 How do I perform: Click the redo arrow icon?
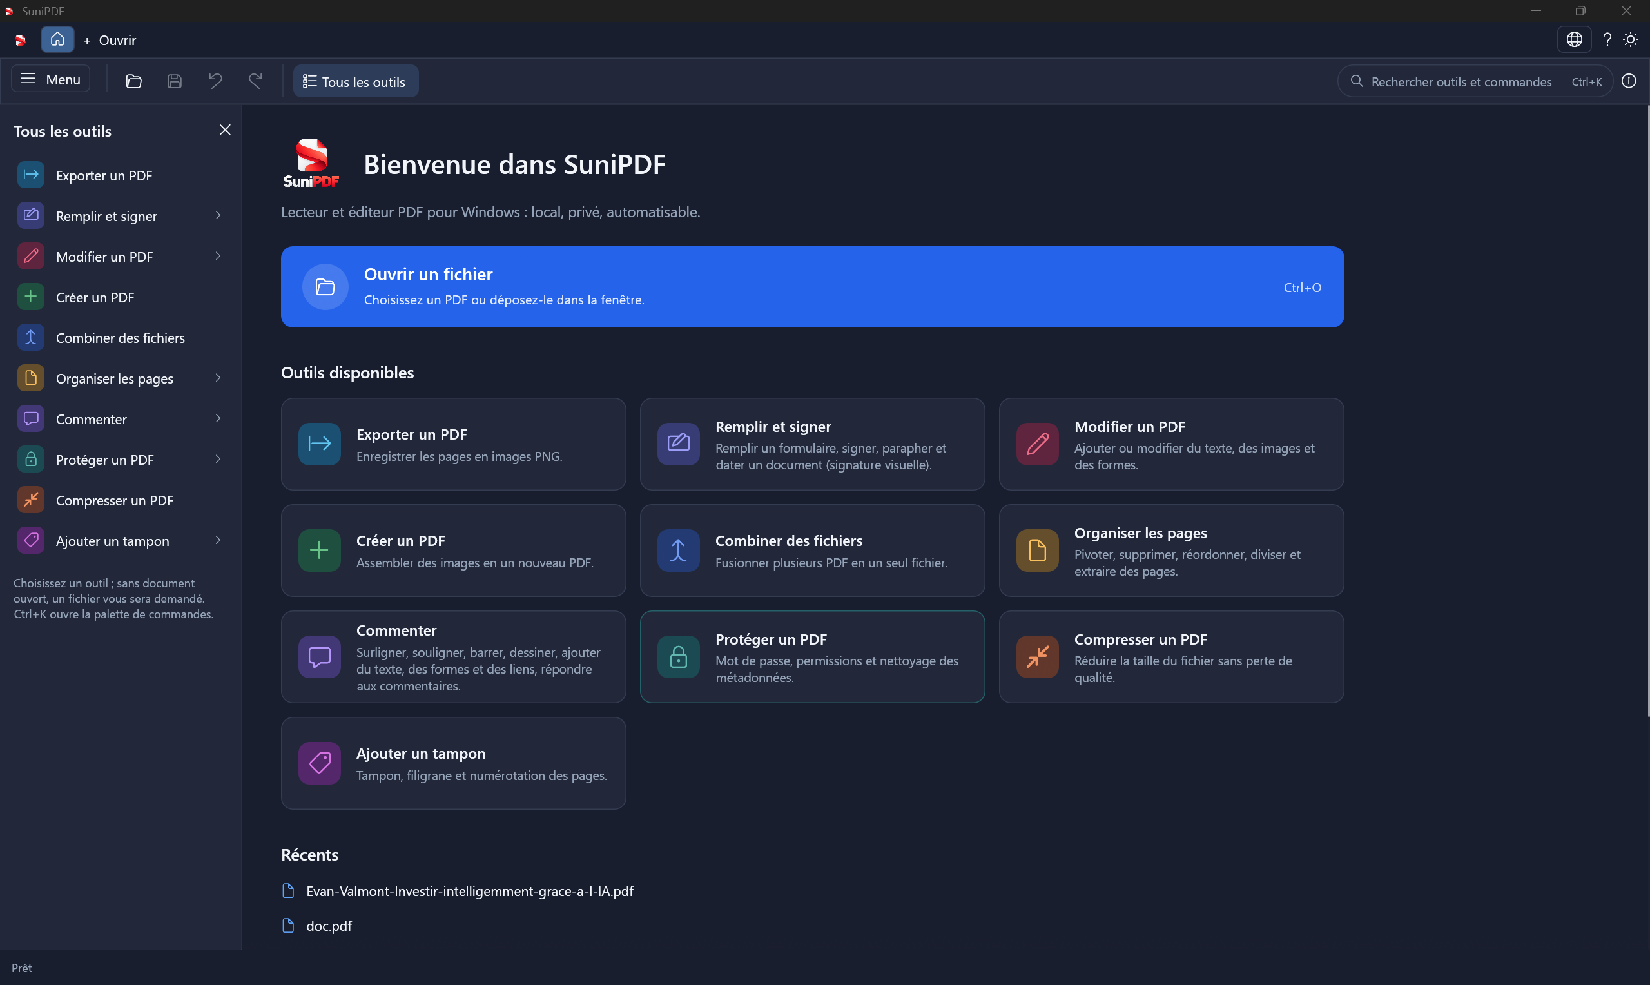[255, 81]
